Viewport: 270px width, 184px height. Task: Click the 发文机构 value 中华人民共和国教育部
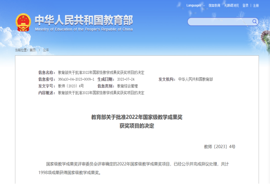195,79
